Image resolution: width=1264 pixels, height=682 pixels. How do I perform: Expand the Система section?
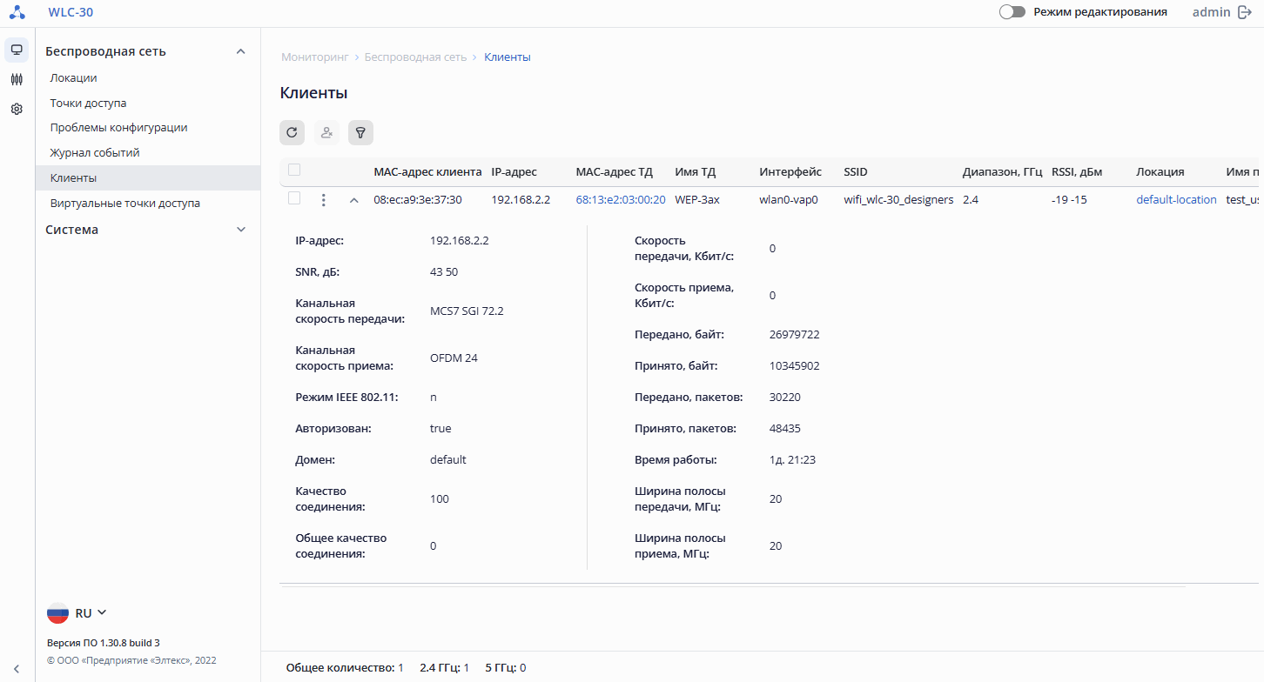(241, 230)
